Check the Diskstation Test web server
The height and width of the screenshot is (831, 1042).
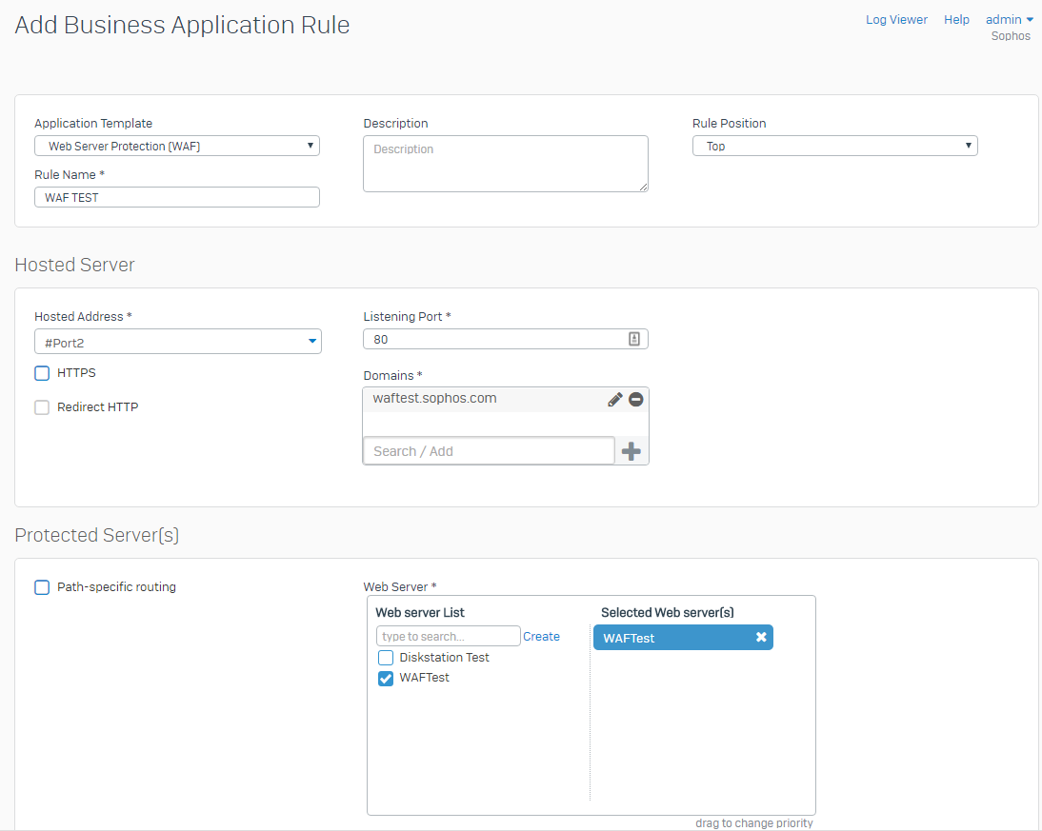(386, 658)
